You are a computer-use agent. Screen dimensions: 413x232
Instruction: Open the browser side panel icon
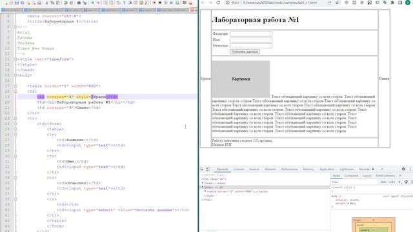400,3
